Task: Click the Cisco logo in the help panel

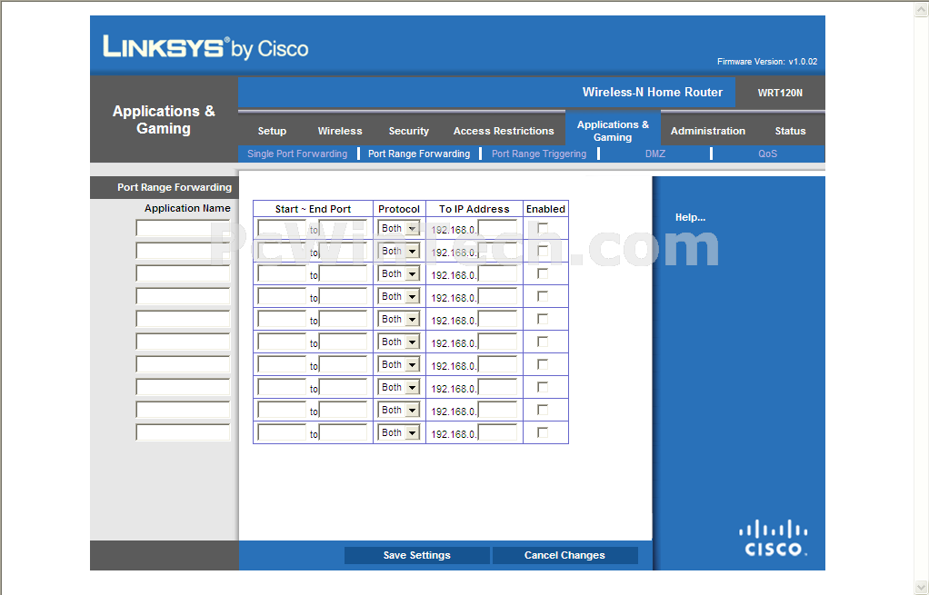Action: pyautogui.click(x=774, y=538)
